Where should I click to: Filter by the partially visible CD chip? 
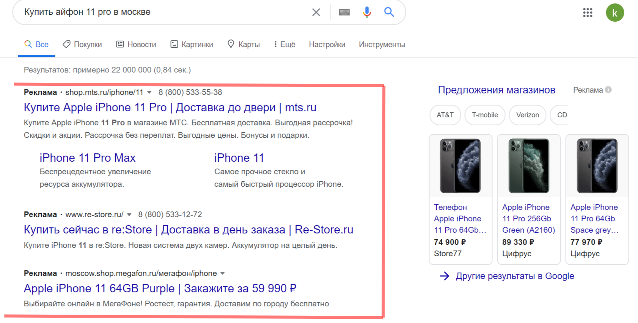(560, 115)
